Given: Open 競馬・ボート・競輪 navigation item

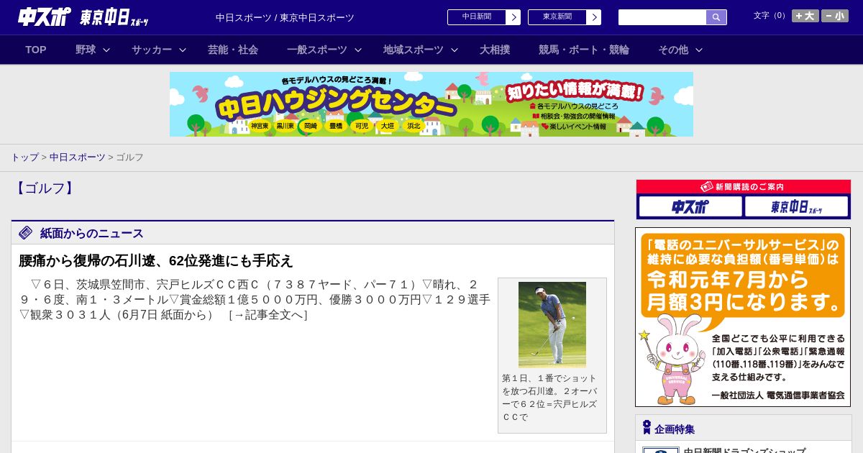Looking at the screenshot, I should pyautogui.click(x=584, y=50).
